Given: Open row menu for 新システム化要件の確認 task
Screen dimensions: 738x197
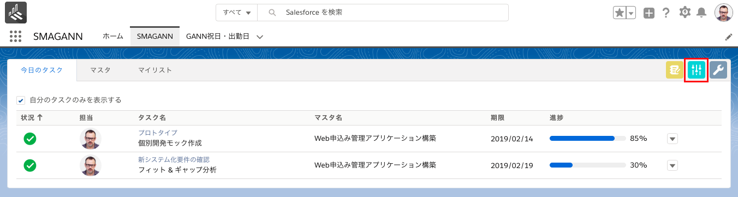Looking at the screenshot, I should coord(672,165).
